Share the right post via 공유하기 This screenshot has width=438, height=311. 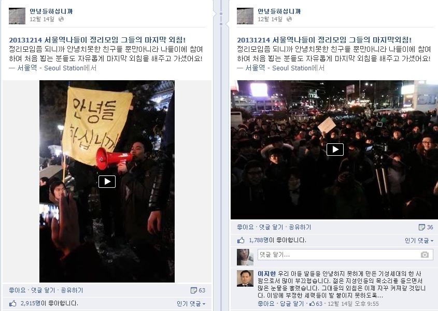(300, 227)
